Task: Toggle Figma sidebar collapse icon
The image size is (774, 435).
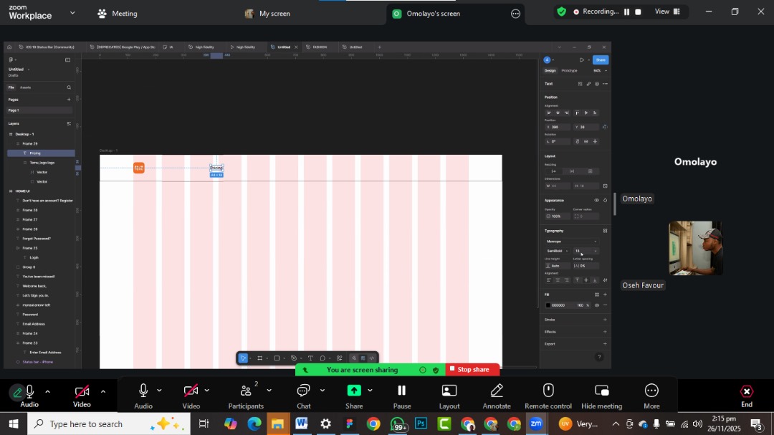Action: pyautogui.click(x=67, y=59)
